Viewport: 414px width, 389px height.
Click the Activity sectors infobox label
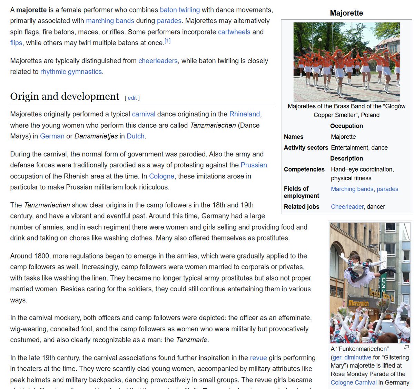pos(306,148)
